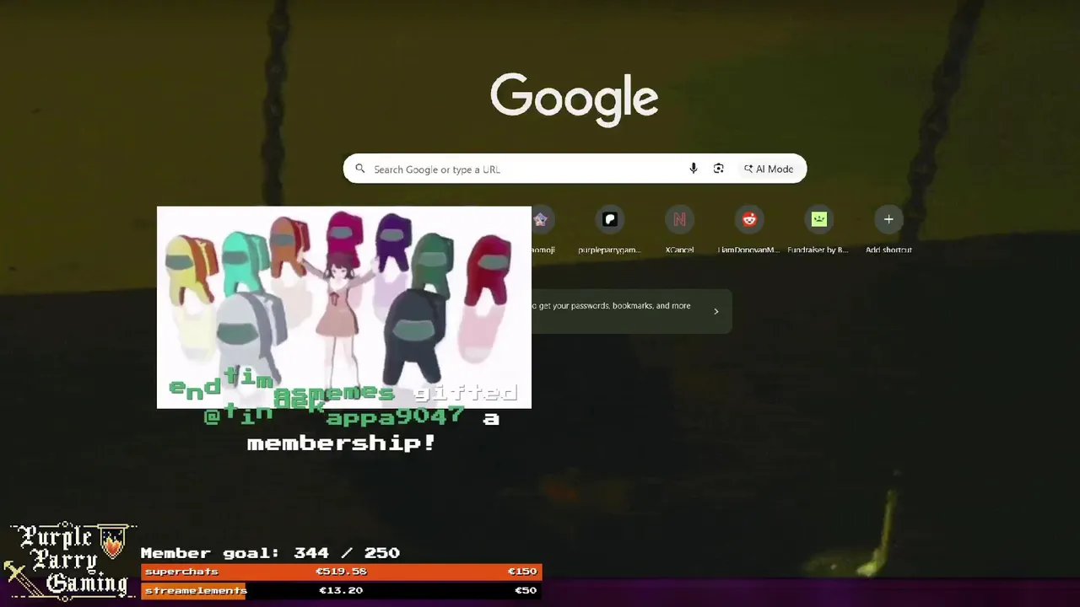This screenshot has width=1080, height=607.
Task: Focus the Search Google or type a URL field
Action: click(x=575, y=169)
